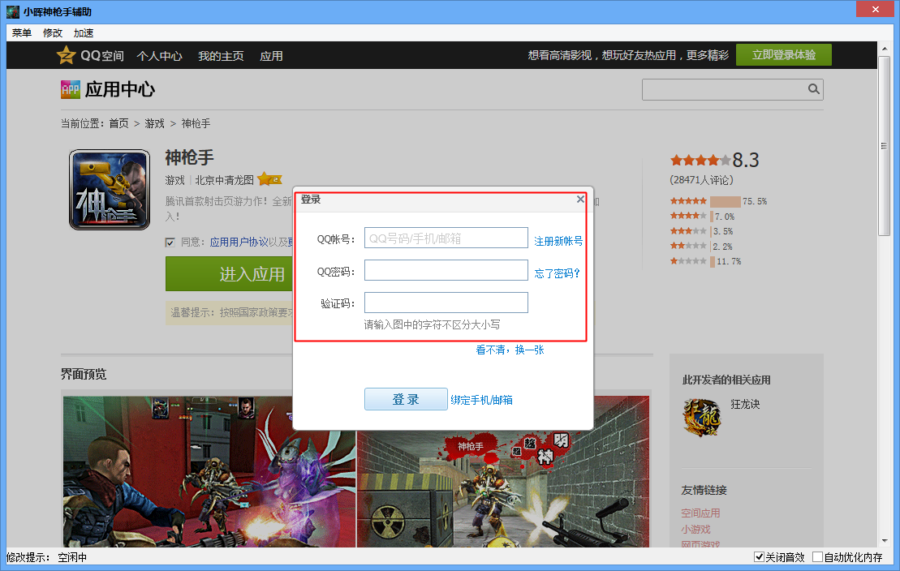Screen dimensions: 900x571
Task: Close the 小晖神枪手辅助 window
Action: tap(875, 9)
